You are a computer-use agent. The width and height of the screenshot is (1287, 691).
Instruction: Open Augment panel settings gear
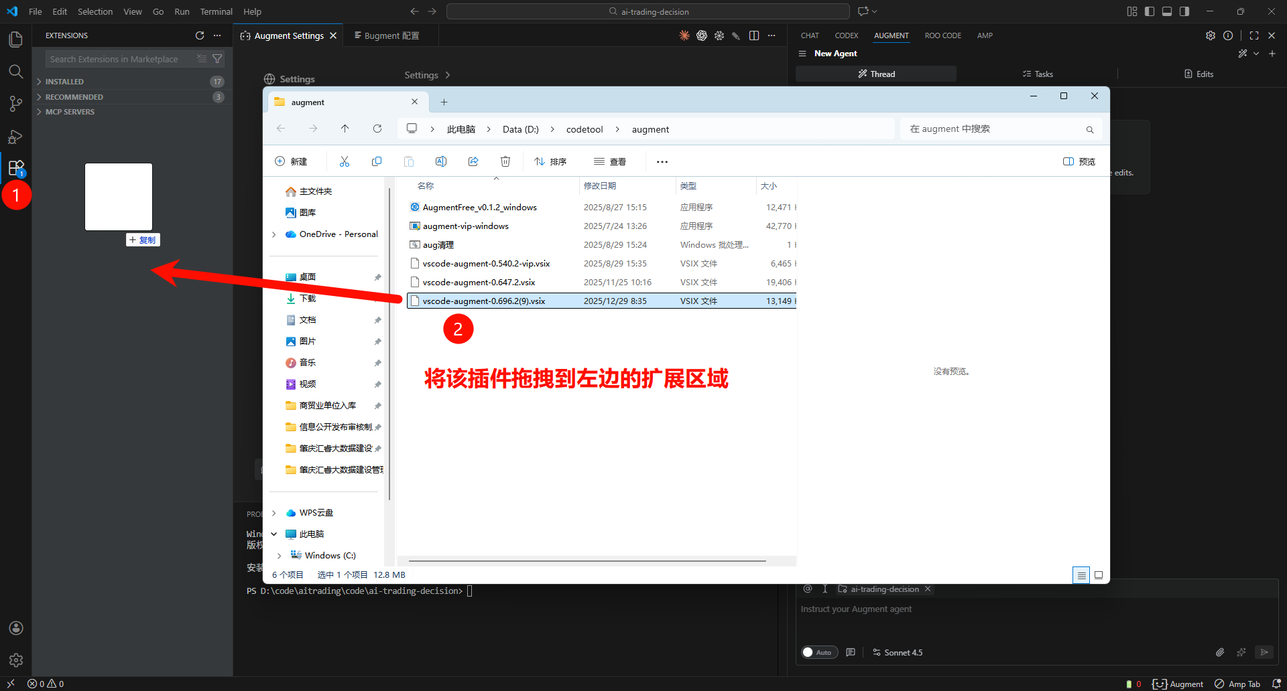coord(1211,35)
